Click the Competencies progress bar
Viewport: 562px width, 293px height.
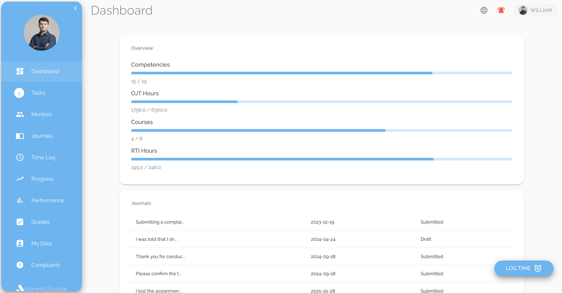tap(321, 73)
